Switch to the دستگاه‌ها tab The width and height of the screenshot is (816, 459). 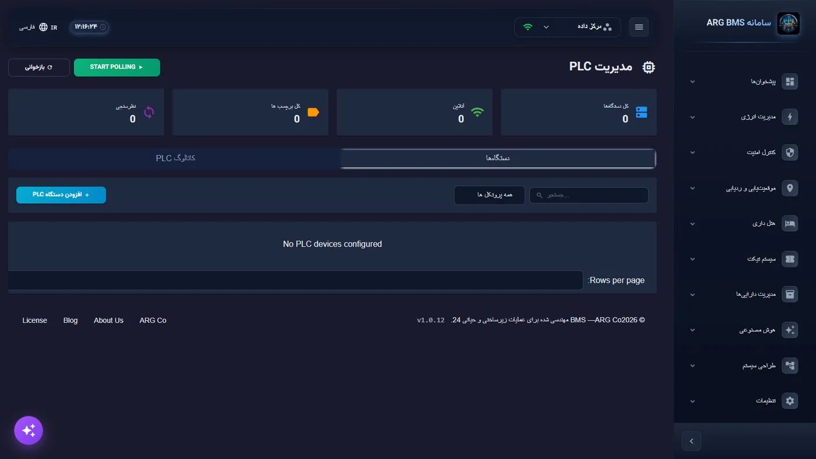pyautogui.click(x=498, y=158)
